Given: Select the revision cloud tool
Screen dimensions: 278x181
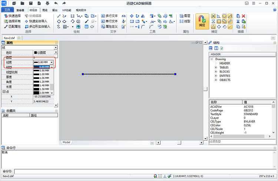Looking at the screenshot, I should click(92, 27).
